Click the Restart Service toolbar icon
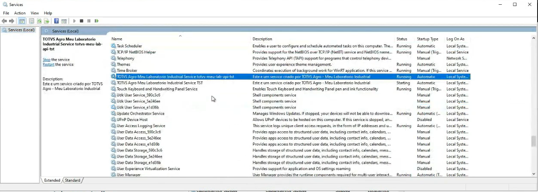 point(97,21)
